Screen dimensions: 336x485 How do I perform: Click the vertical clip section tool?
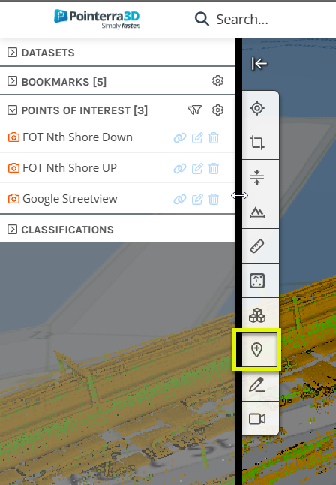[256, 177]
